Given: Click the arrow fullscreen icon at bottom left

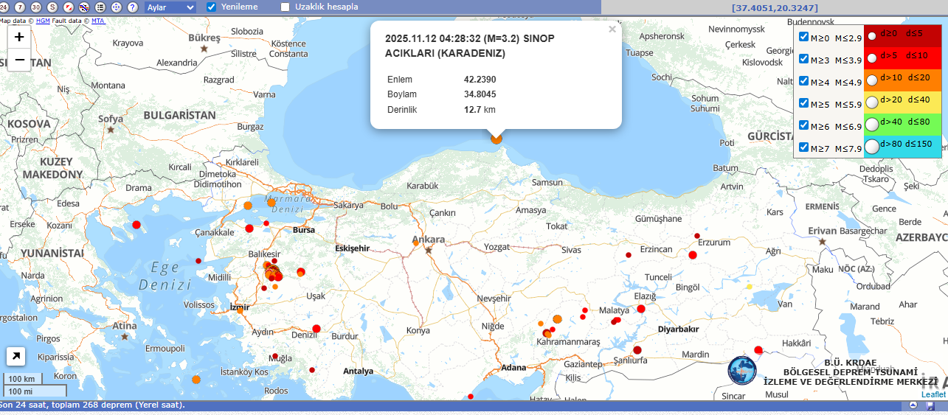Looking at the screenshot, I should (x=15, y=357).
